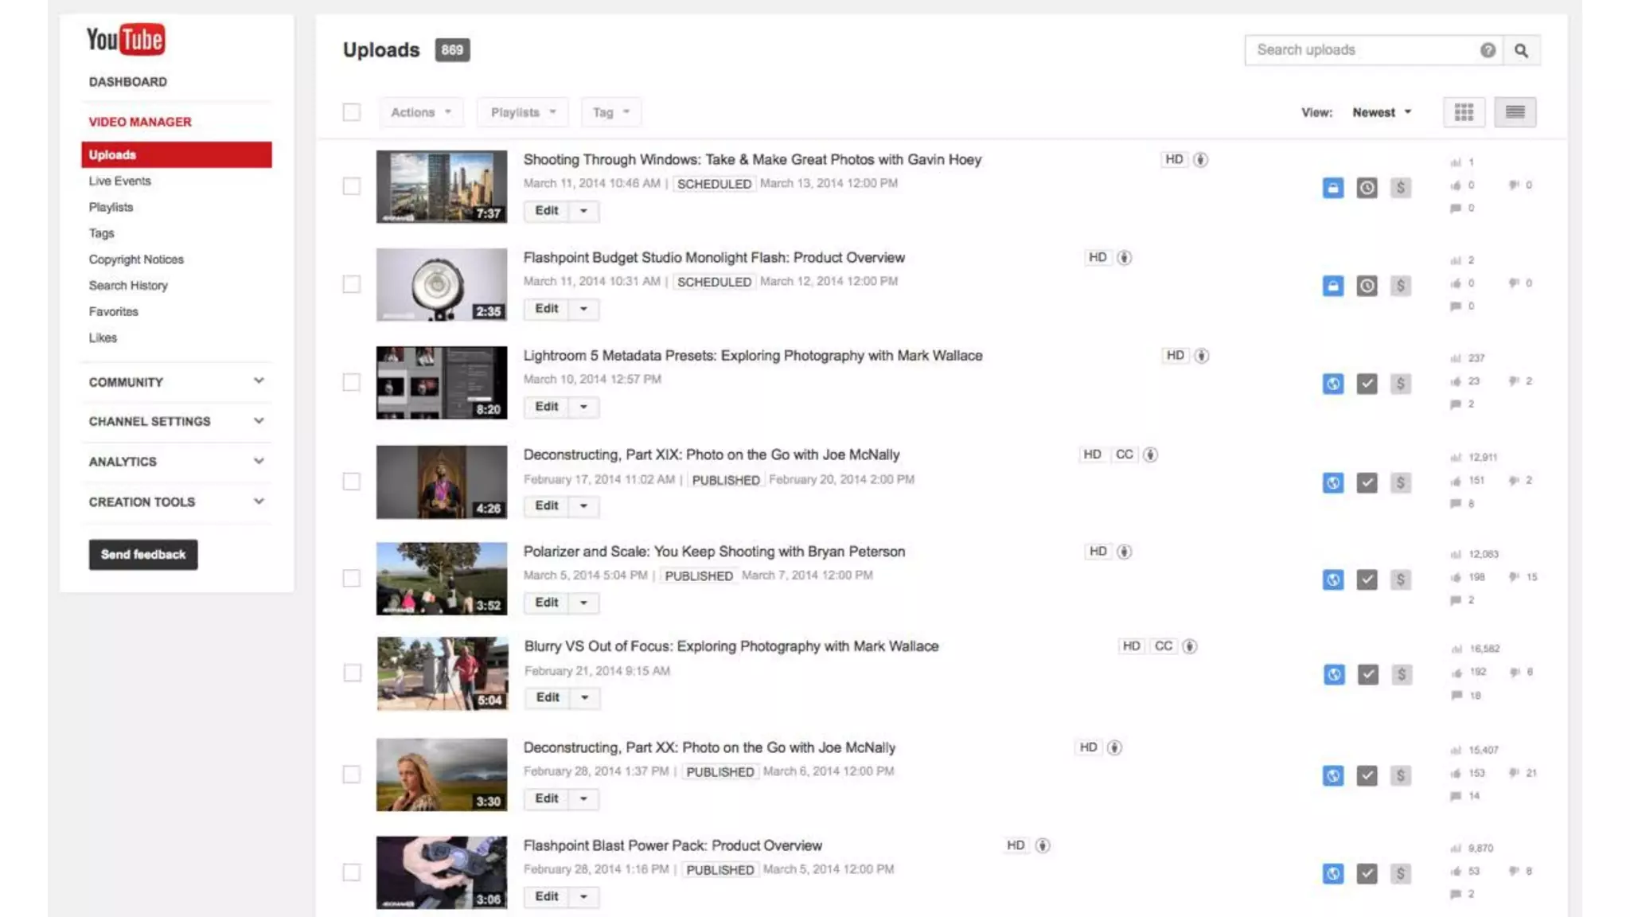Click Edit for Deconstructing Part XIX video

546,505
